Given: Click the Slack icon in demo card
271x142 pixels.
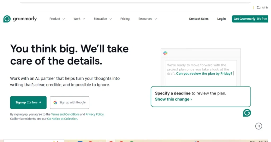Looking at the screenshot, I should 165,53.
